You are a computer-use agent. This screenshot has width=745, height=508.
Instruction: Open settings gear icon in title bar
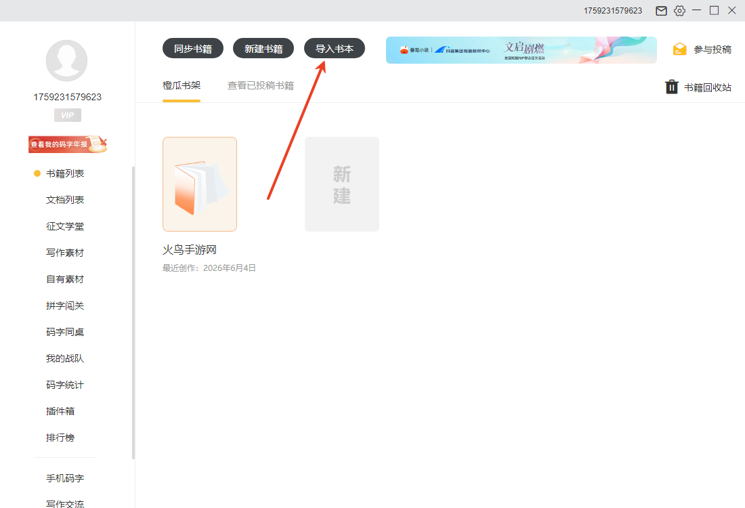(x=679, y=11)
